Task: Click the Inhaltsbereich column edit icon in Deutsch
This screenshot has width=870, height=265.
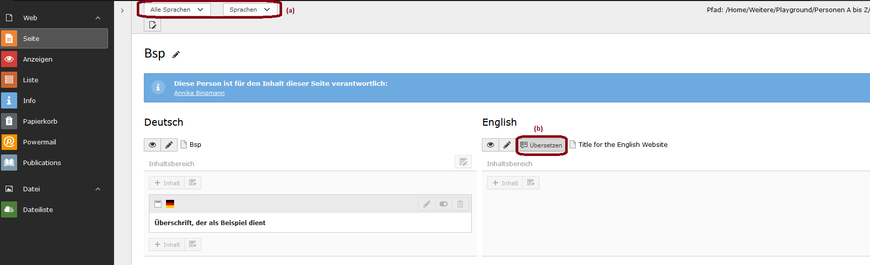Action: [x=463, y=162]
